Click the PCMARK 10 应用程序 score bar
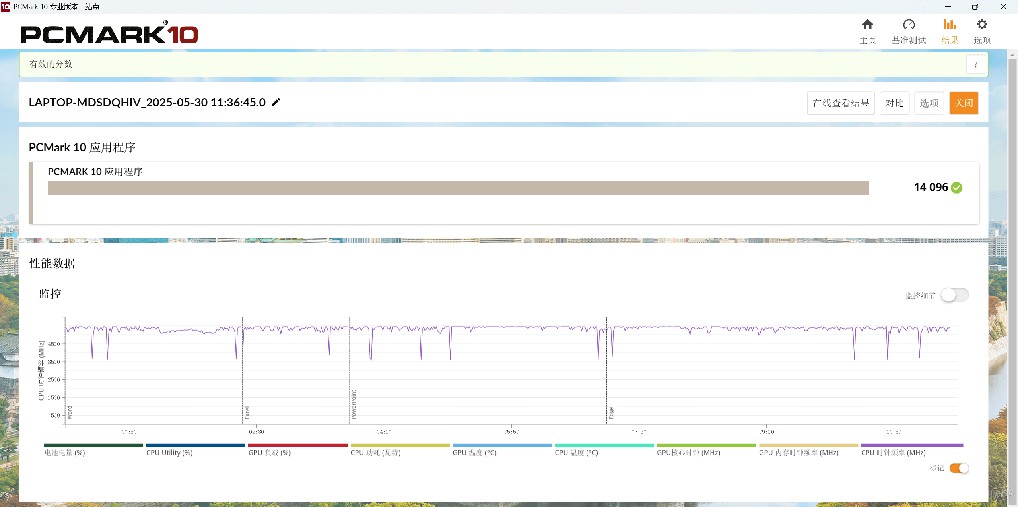Screen dimensions: 1018x507 point(458,188)
